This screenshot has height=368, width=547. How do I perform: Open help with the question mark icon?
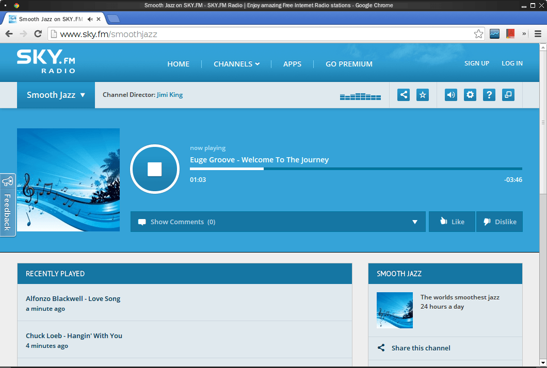pos(489,95)
